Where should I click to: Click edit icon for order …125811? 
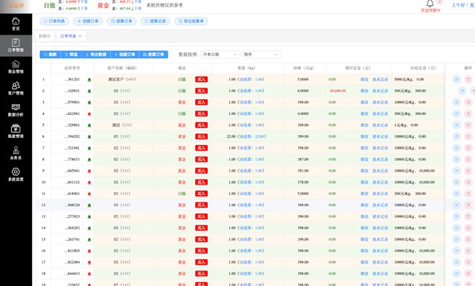(462, 90)
